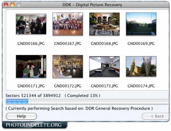Click the GND00168.JPG file name
The width and height of the screenshot is (171, 131).
tap(104, 44)
